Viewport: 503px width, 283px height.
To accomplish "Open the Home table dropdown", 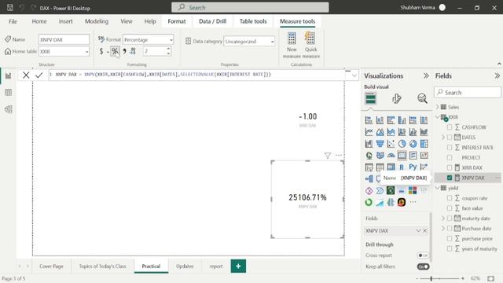I will click(x=64, y=51).
